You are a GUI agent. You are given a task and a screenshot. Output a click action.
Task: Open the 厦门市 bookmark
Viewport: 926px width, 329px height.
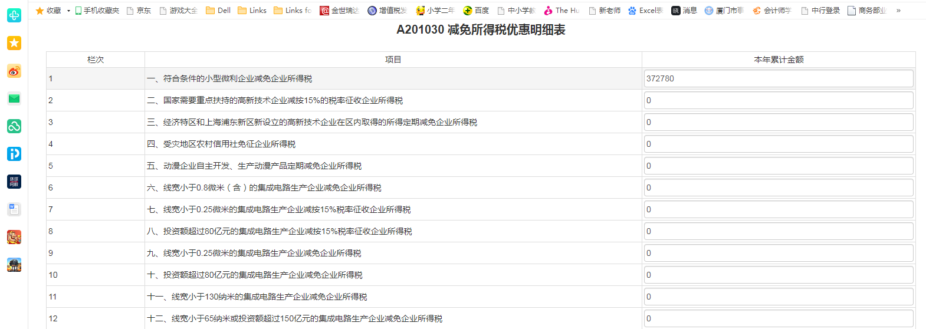click(x=724, y=11)
